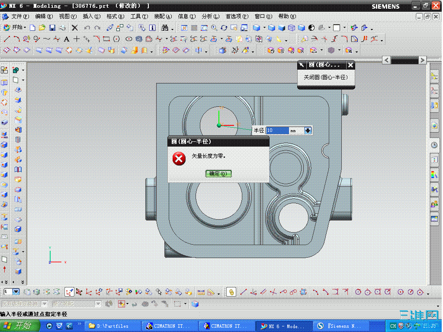This screenshot has height=332, width=443.
Task: Click the binoculars find icon
Action: click(165, 28)
